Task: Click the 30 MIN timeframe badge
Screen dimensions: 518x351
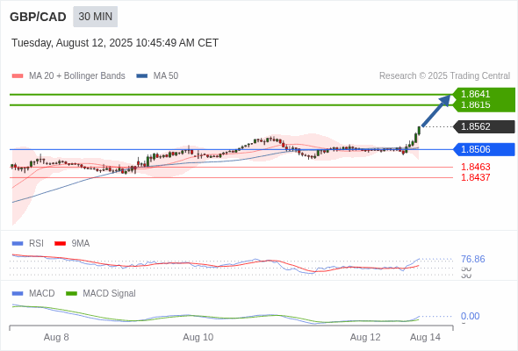Action: (95, 17)
